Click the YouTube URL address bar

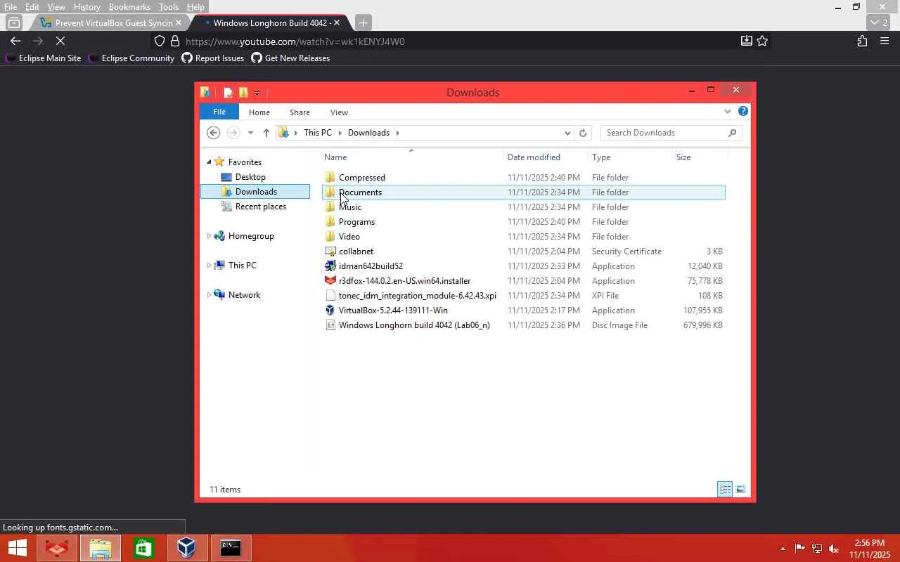tap(454, 41)
